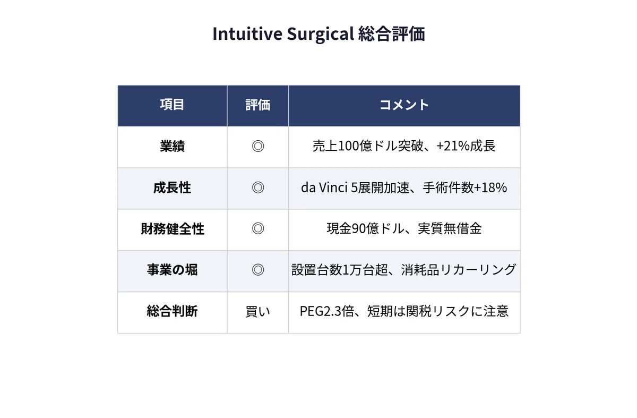
Task: Click the 総合判断 row label
Action: click(x=173, y=312)
